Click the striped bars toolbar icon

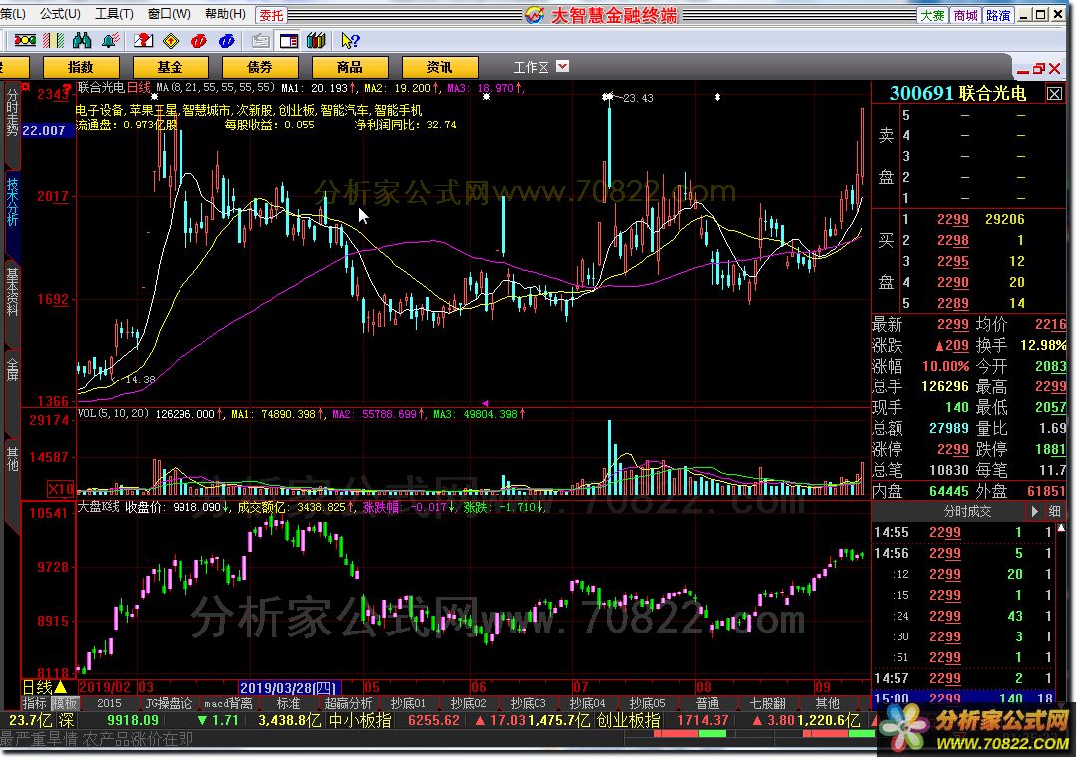point(53,41)
